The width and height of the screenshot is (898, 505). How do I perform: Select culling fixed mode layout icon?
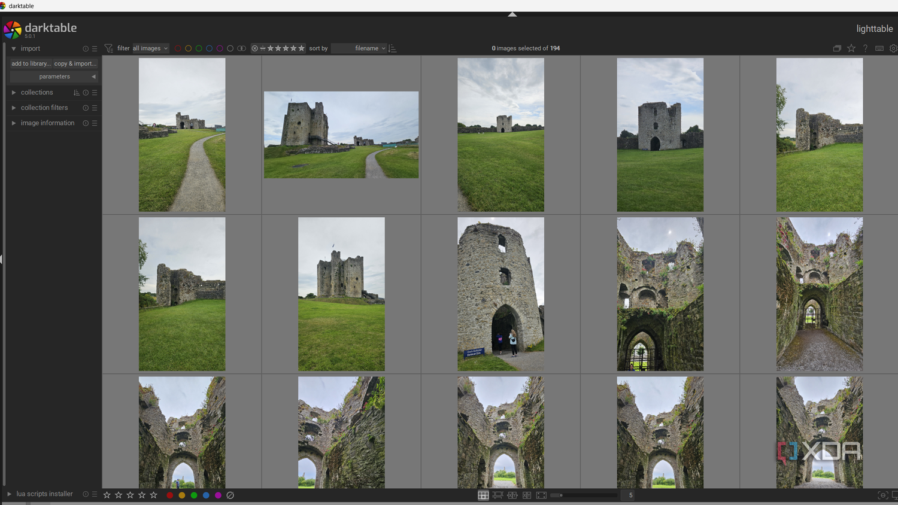point(512,495)
